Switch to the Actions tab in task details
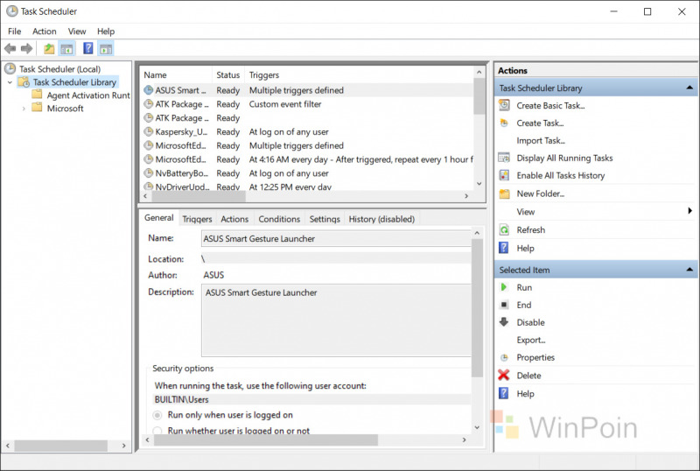 (234, 219)
